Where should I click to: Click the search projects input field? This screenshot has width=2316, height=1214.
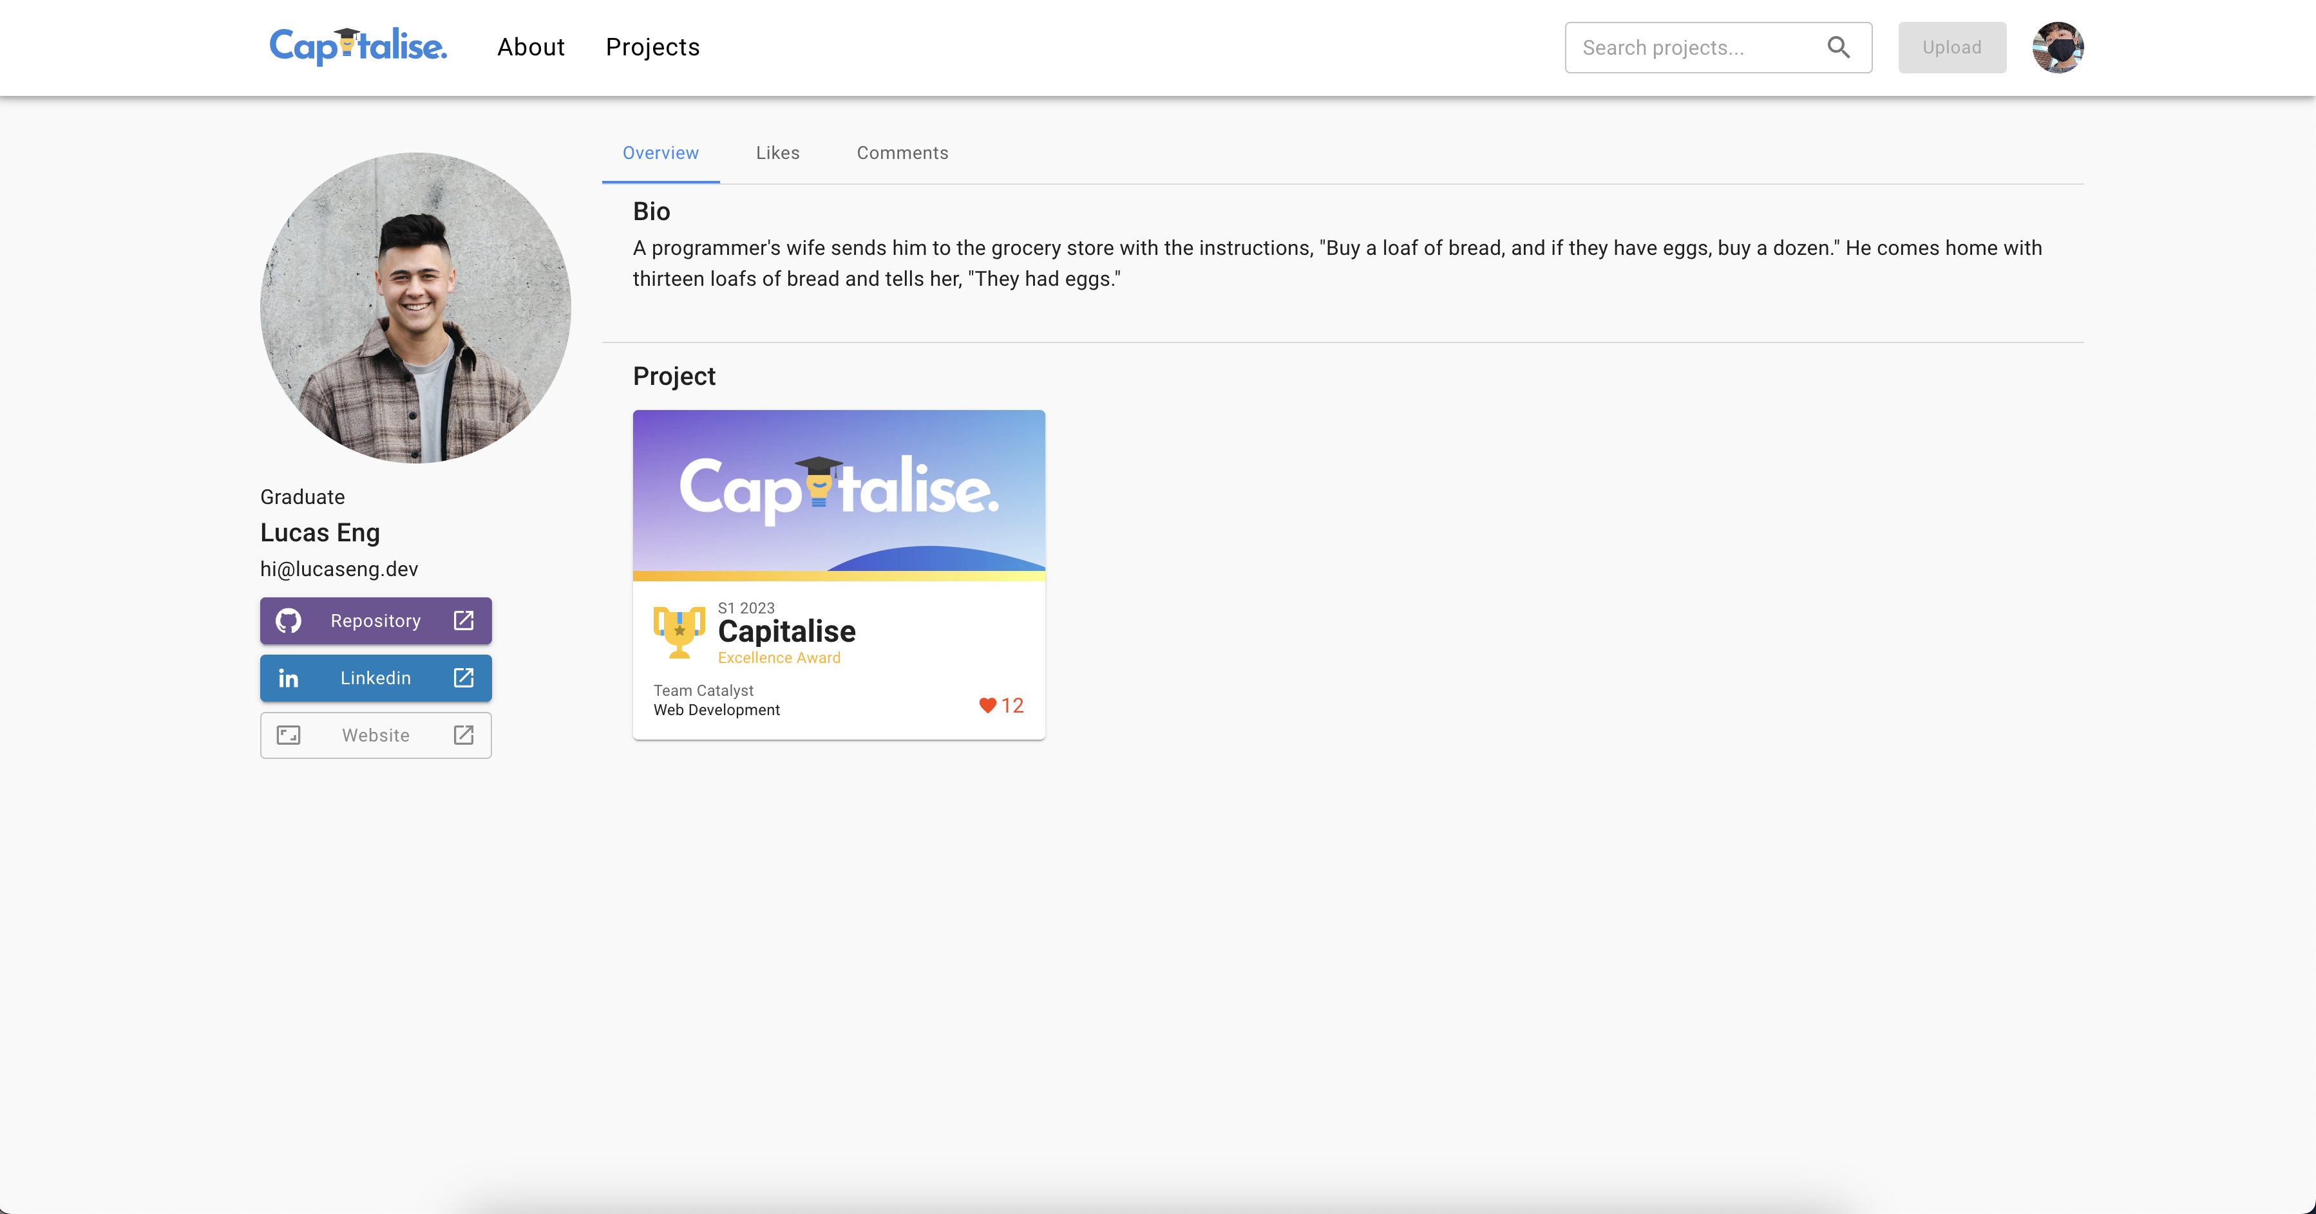click(1690, 47)
